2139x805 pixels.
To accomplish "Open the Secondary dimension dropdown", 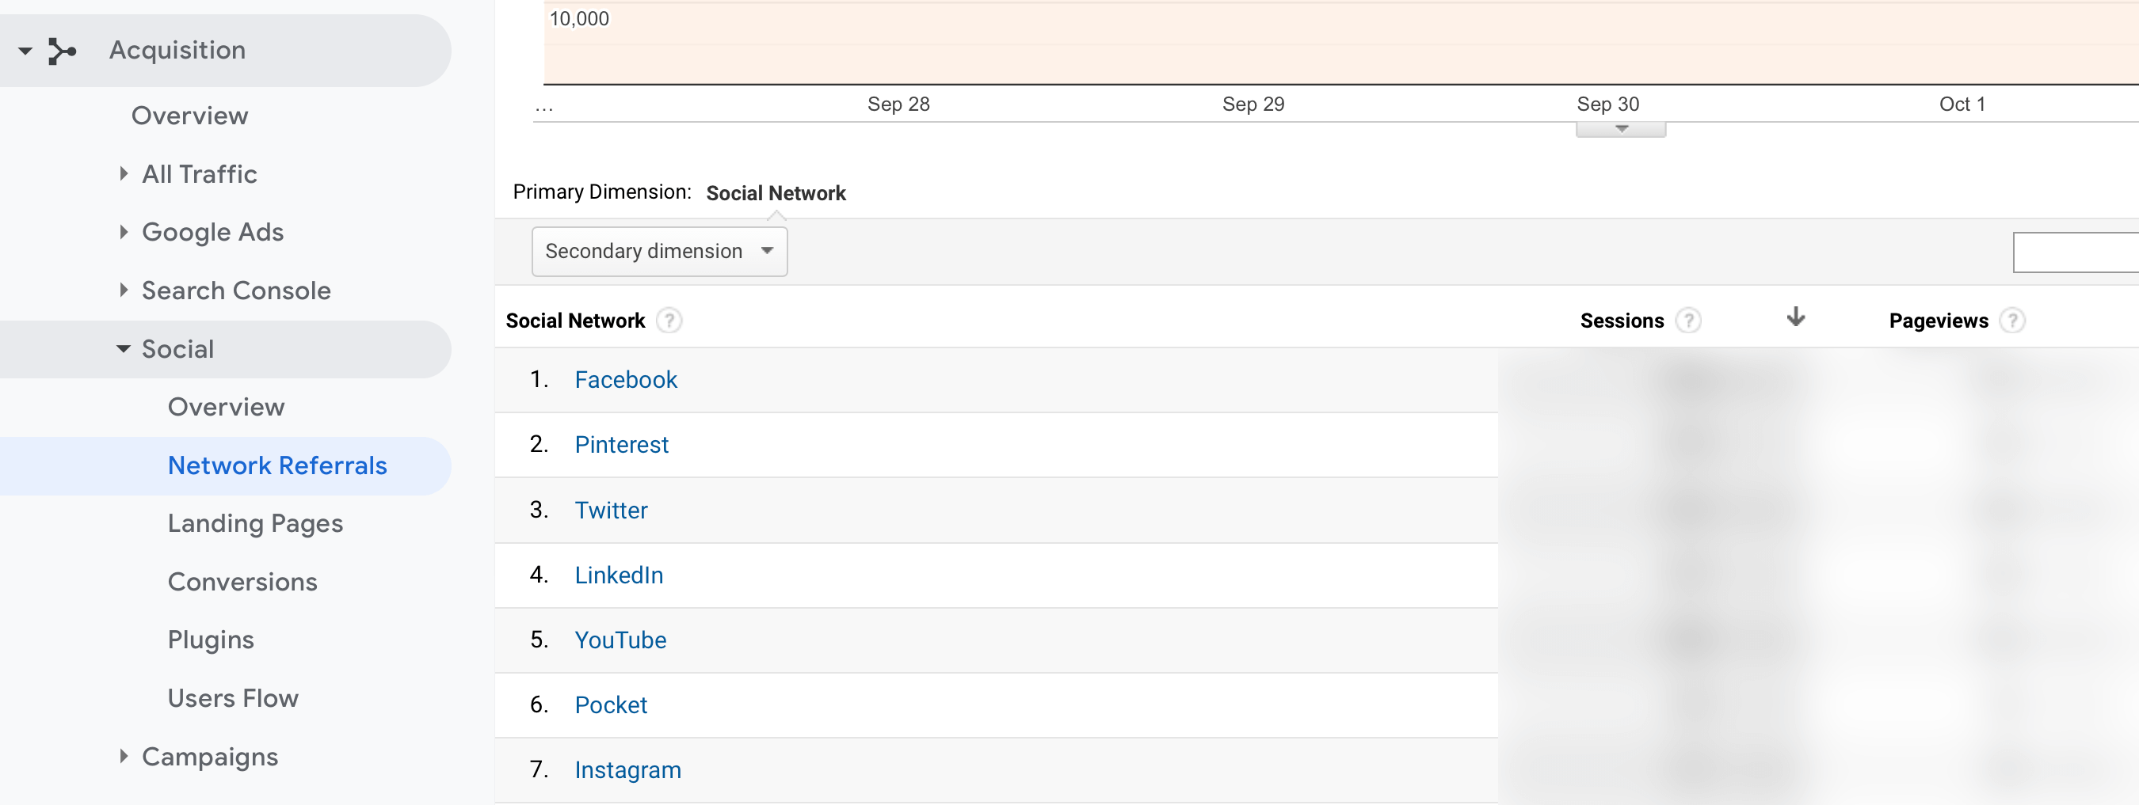I will pos(659,252).
